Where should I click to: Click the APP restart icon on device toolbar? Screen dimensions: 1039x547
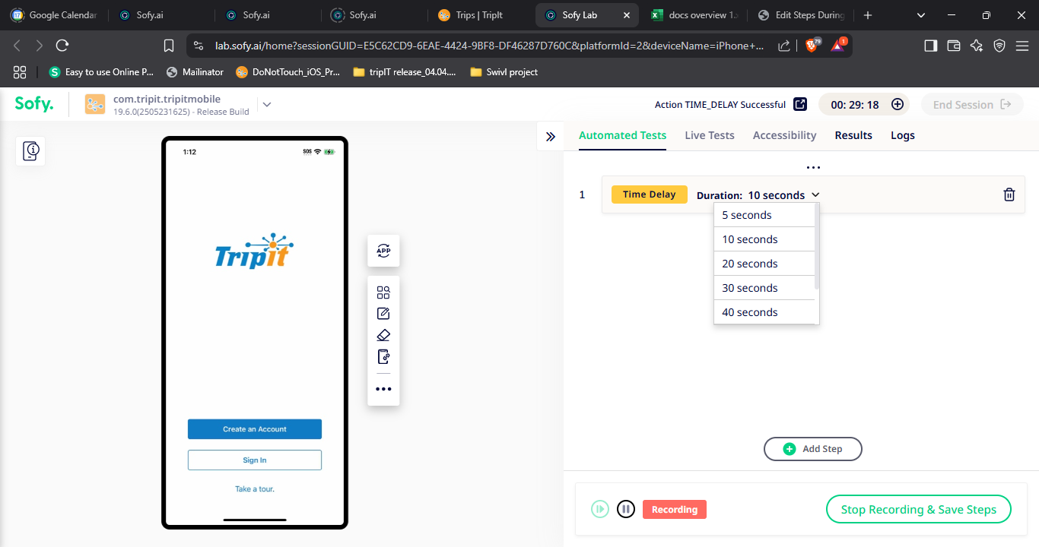[383, 251]
